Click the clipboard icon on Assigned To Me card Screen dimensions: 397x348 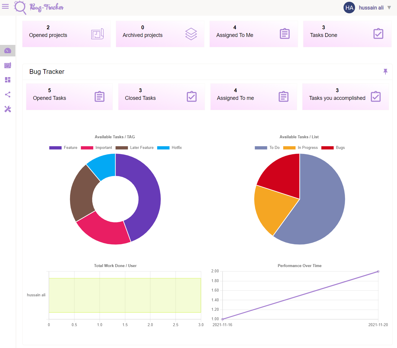coord(284,34)
